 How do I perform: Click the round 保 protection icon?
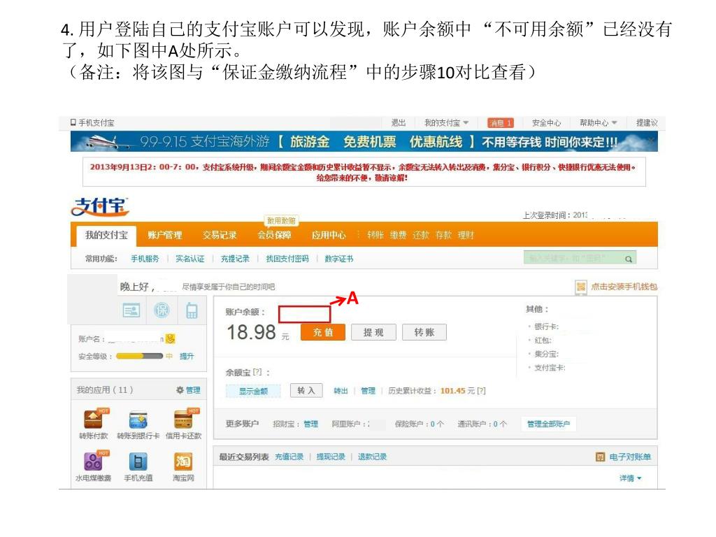point(162,310)
